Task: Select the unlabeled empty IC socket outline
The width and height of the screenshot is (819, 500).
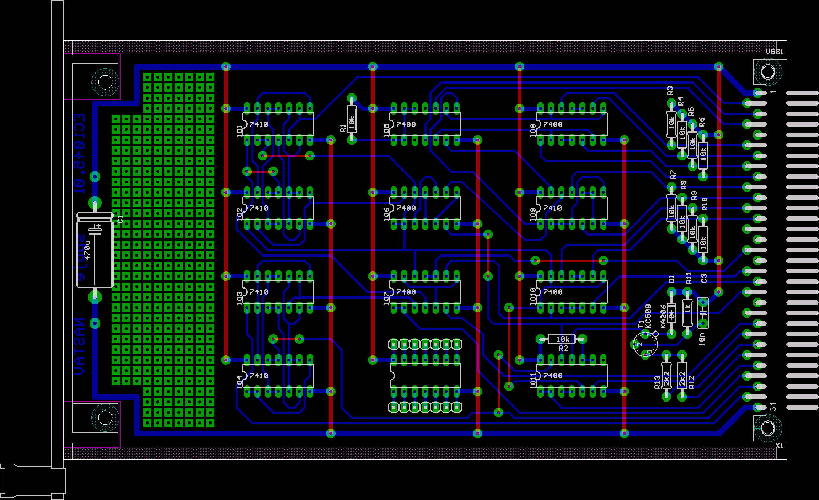Action: 425,376
